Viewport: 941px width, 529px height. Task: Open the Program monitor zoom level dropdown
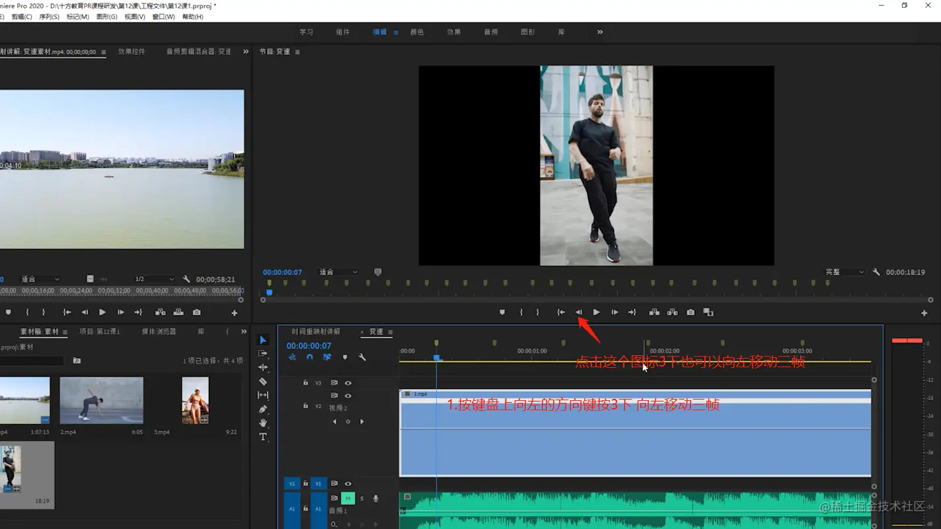338,272
